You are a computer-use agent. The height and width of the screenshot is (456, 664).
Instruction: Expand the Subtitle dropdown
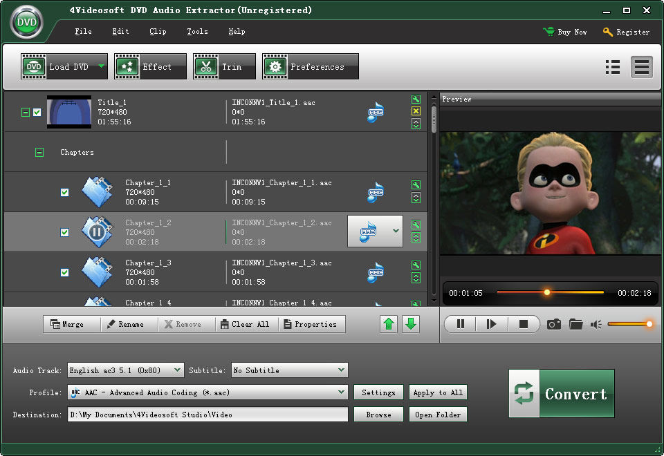pyautogui.click(x=289, y=370)
